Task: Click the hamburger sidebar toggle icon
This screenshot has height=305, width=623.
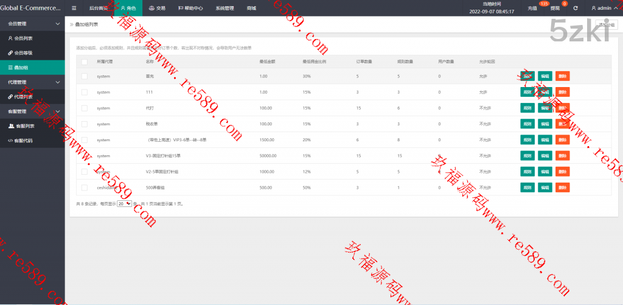Action: point(74,9)
